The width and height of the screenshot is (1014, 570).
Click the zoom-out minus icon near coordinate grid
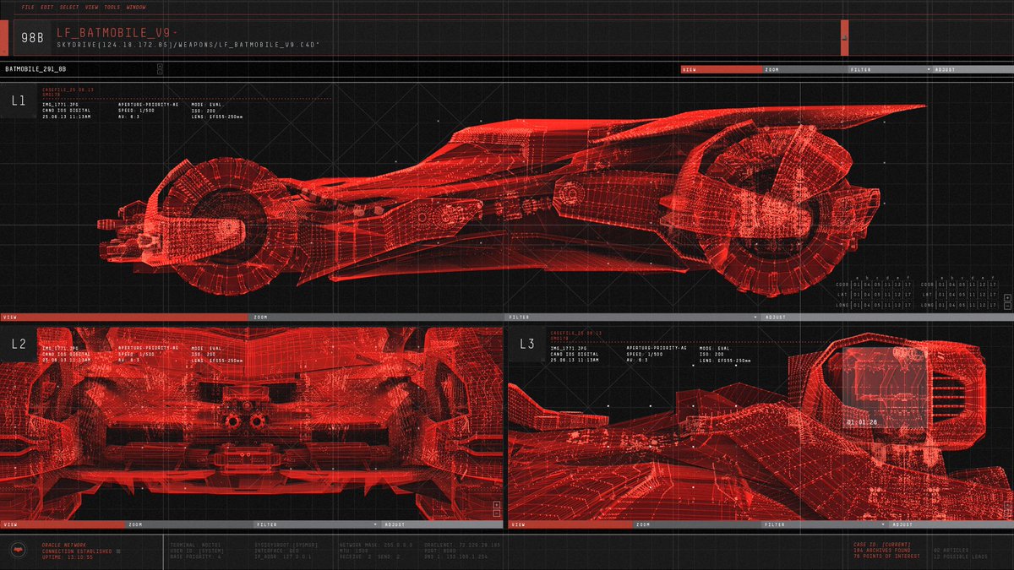pos(1007,306)
